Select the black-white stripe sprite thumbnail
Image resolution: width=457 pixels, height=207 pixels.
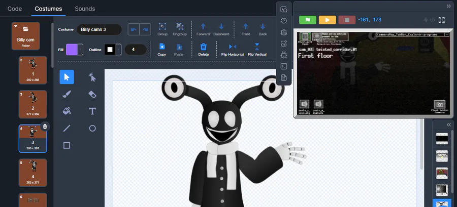(442, 139)
